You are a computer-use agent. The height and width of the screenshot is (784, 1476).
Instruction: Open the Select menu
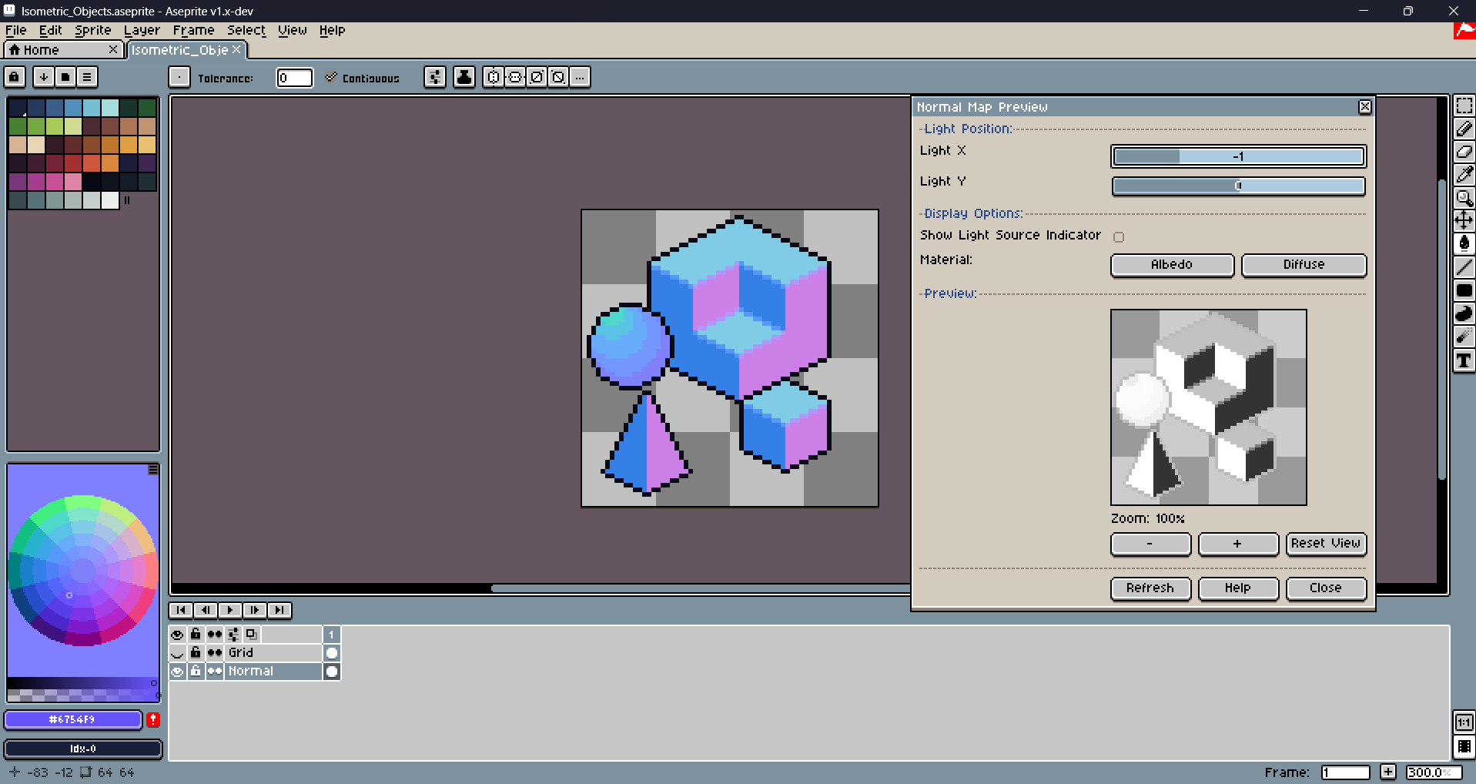[x=246, y=30]
